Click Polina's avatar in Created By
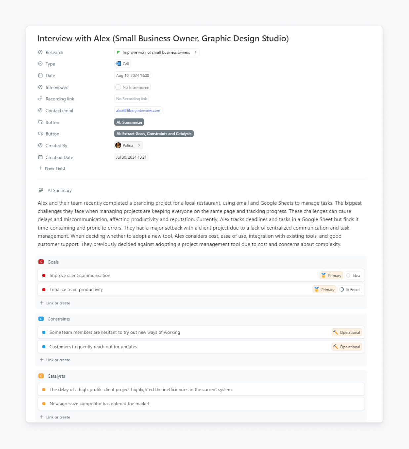This screenshot has width=409, height=449. coord(118,145)
